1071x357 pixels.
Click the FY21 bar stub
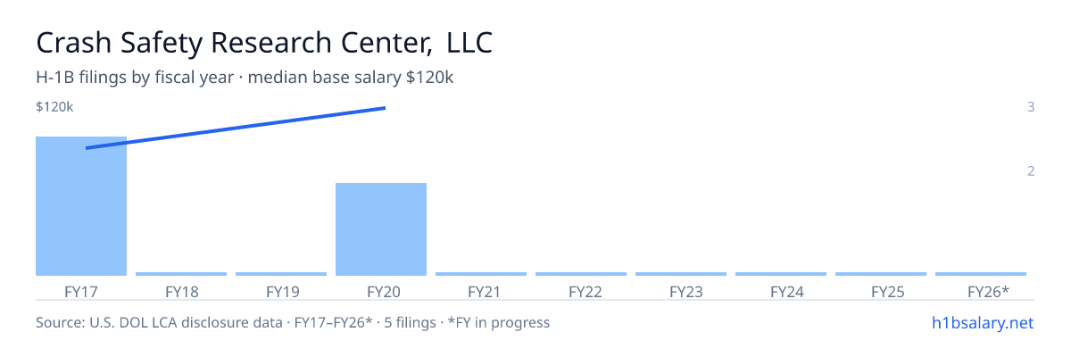(481, 274)
